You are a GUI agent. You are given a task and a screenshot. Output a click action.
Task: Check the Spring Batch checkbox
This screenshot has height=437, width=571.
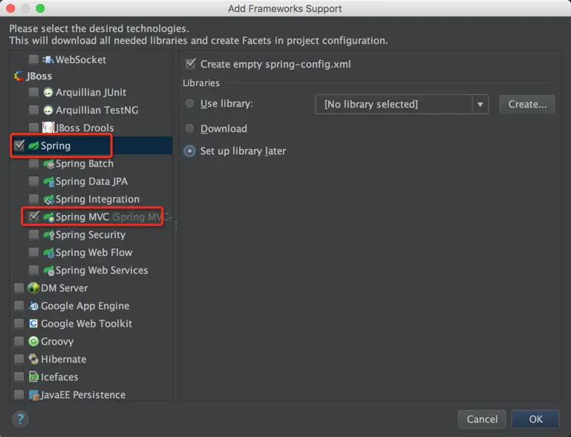(33, 164)
